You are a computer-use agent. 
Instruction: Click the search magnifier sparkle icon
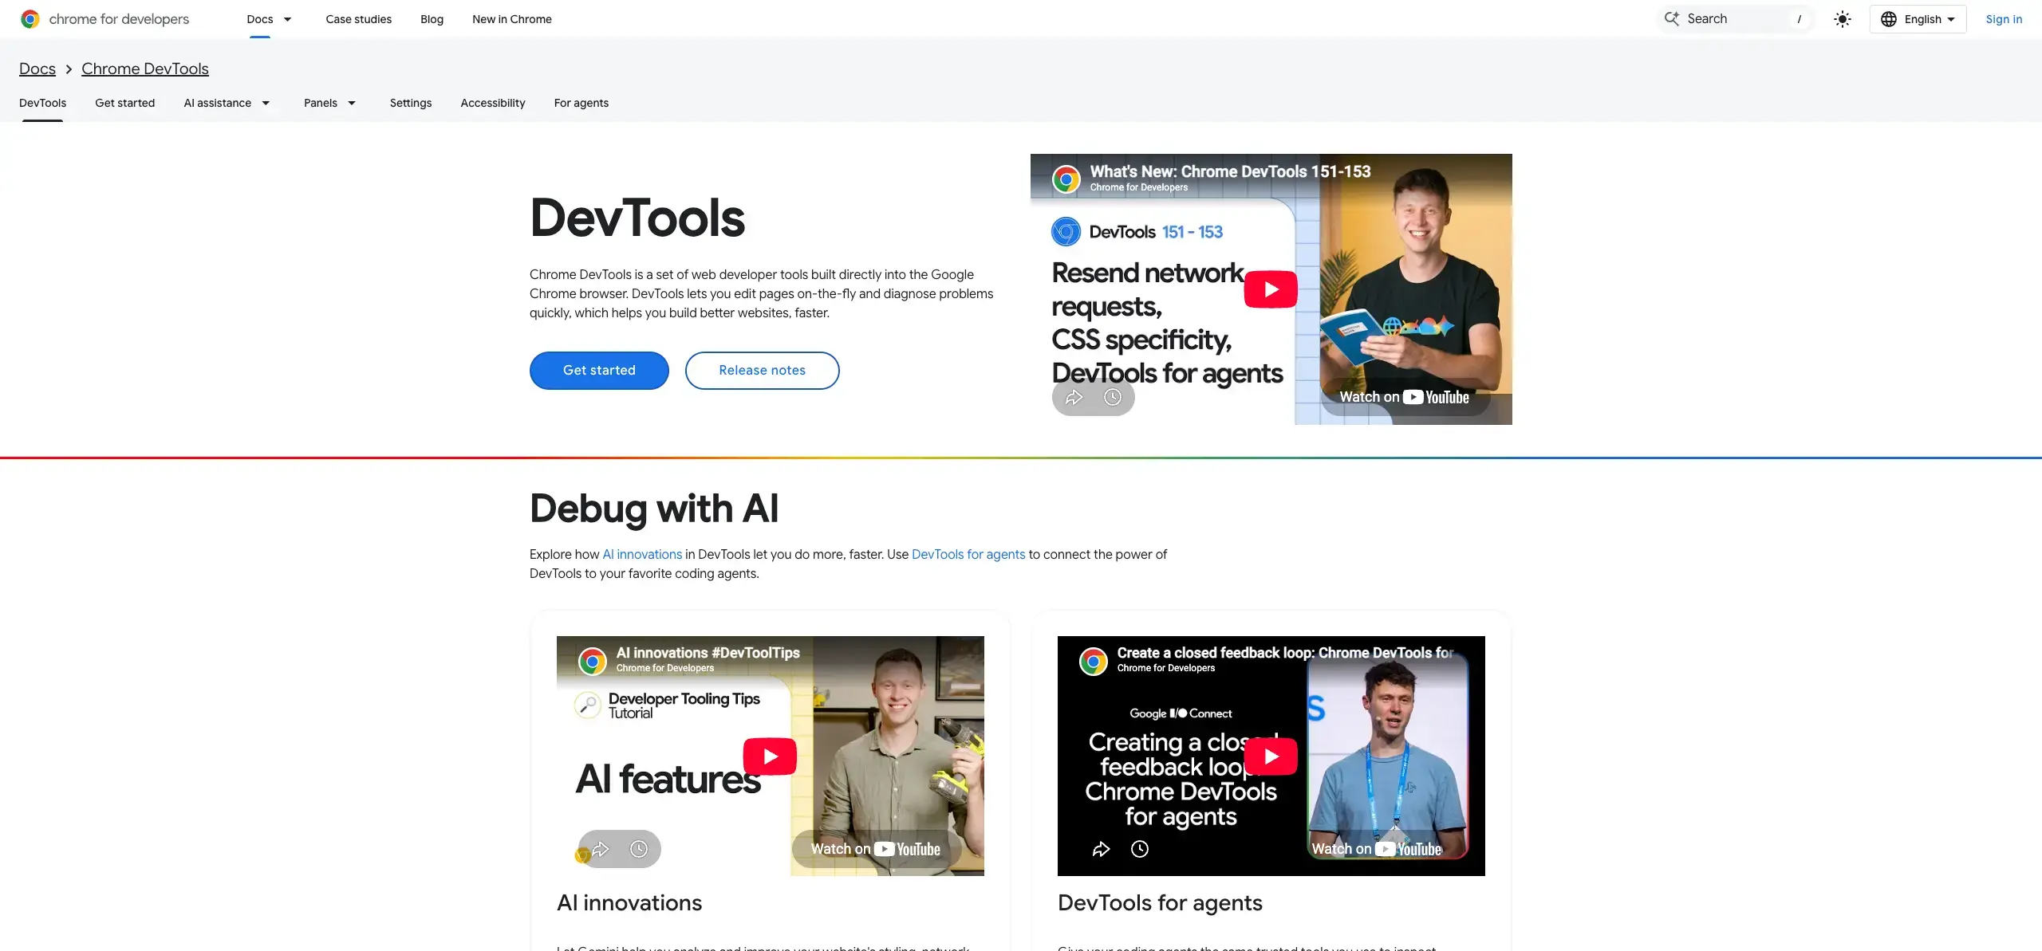click(x=1671, y=18)
